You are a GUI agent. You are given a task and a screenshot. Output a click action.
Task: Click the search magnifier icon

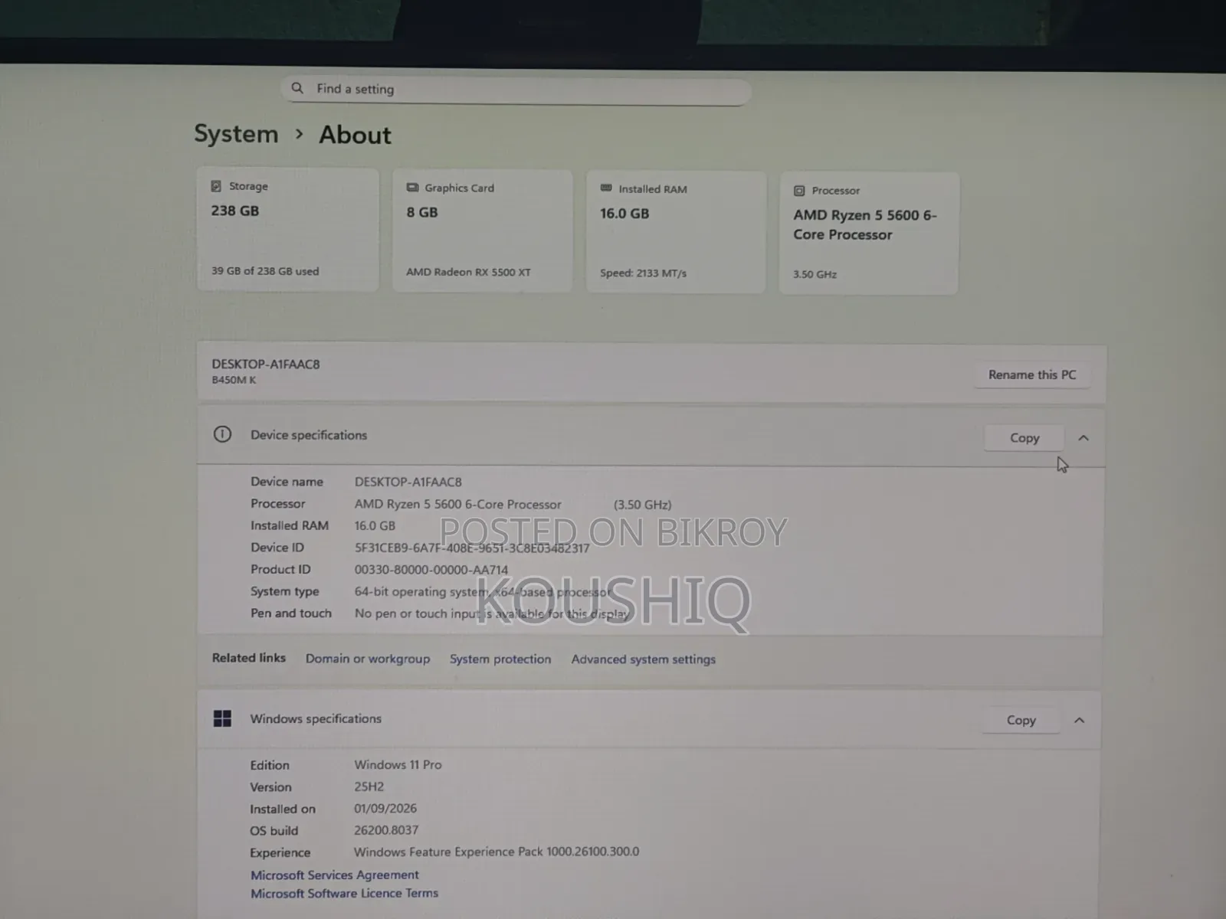click(x=297, y=88)
